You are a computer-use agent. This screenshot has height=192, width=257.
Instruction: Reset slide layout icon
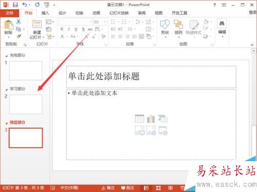pyautogui.click(x=49, y=29)
